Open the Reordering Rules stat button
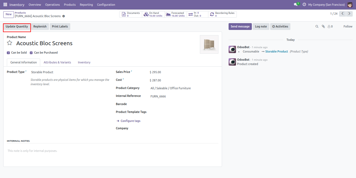356x178 pixels. (x=222, y=14)
